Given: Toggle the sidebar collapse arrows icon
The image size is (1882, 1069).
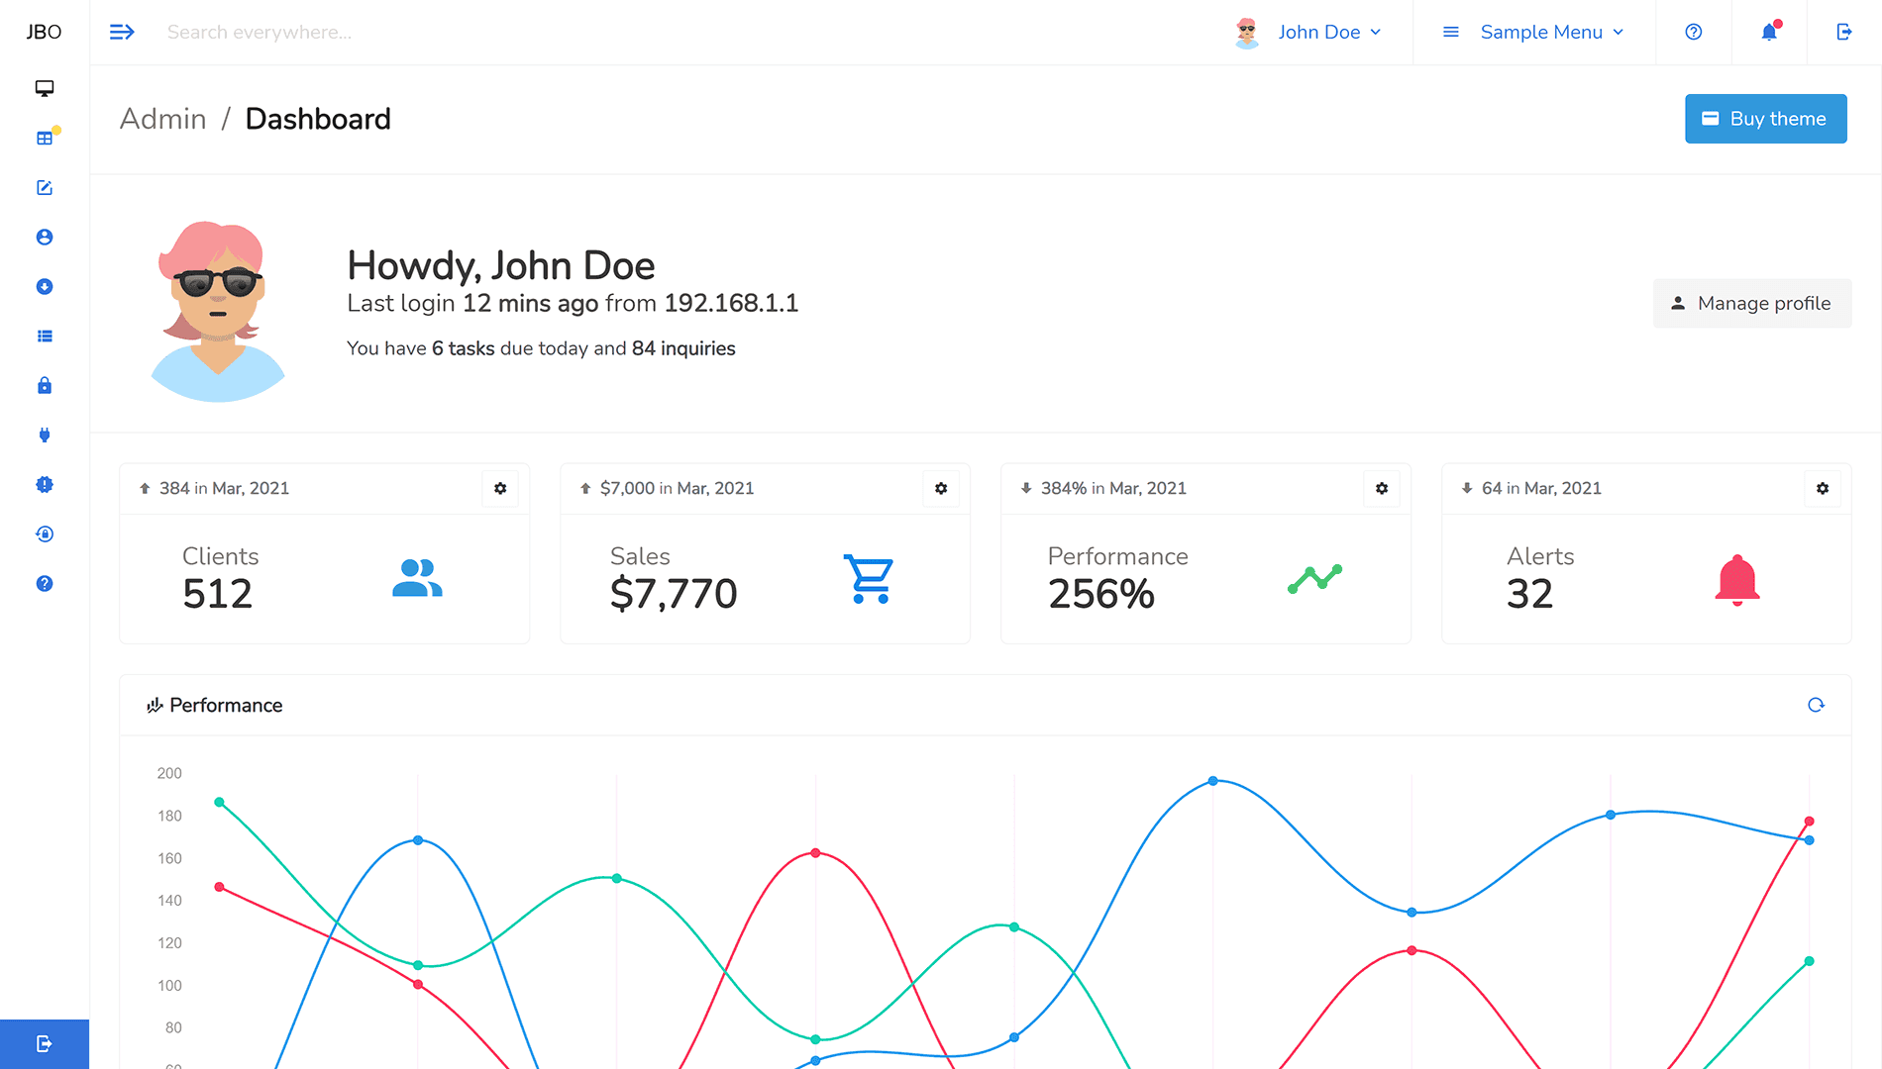Looking at the screenshot, I should tap(121, 32).
